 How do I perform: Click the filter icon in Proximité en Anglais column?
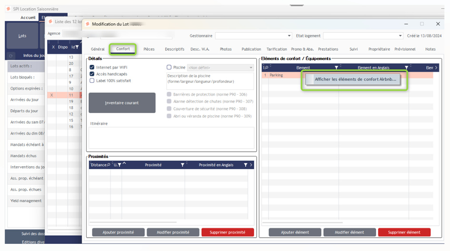click(x=246, y=165)
